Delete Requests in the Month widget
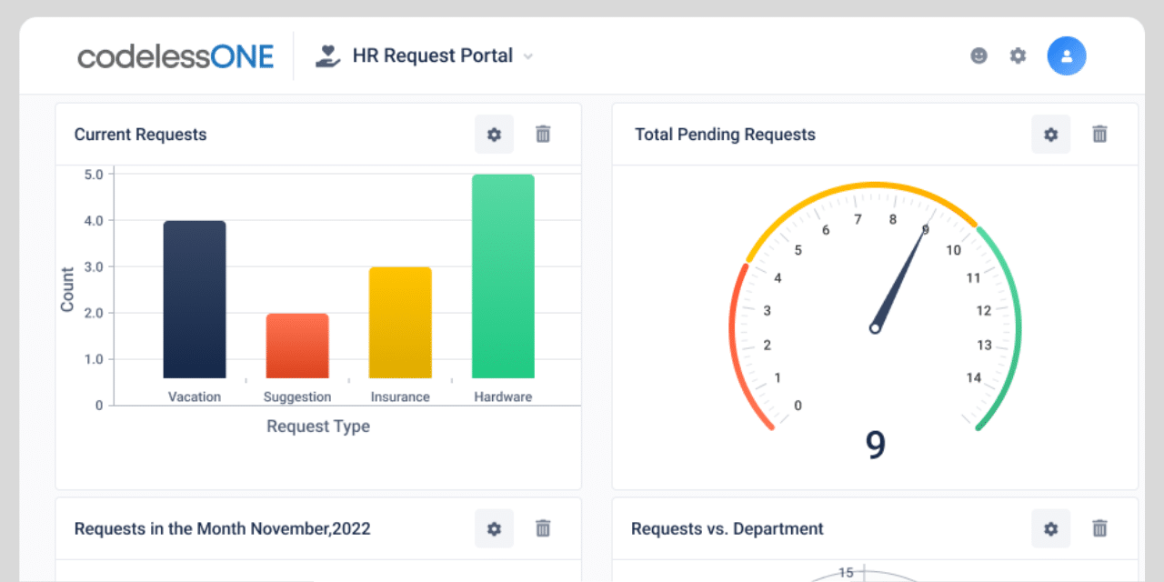This screenshot has width=1164, height=582. 543,528
